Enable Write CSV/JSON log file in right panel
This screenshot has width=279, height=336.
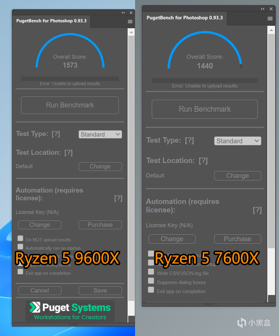point(151,272)
